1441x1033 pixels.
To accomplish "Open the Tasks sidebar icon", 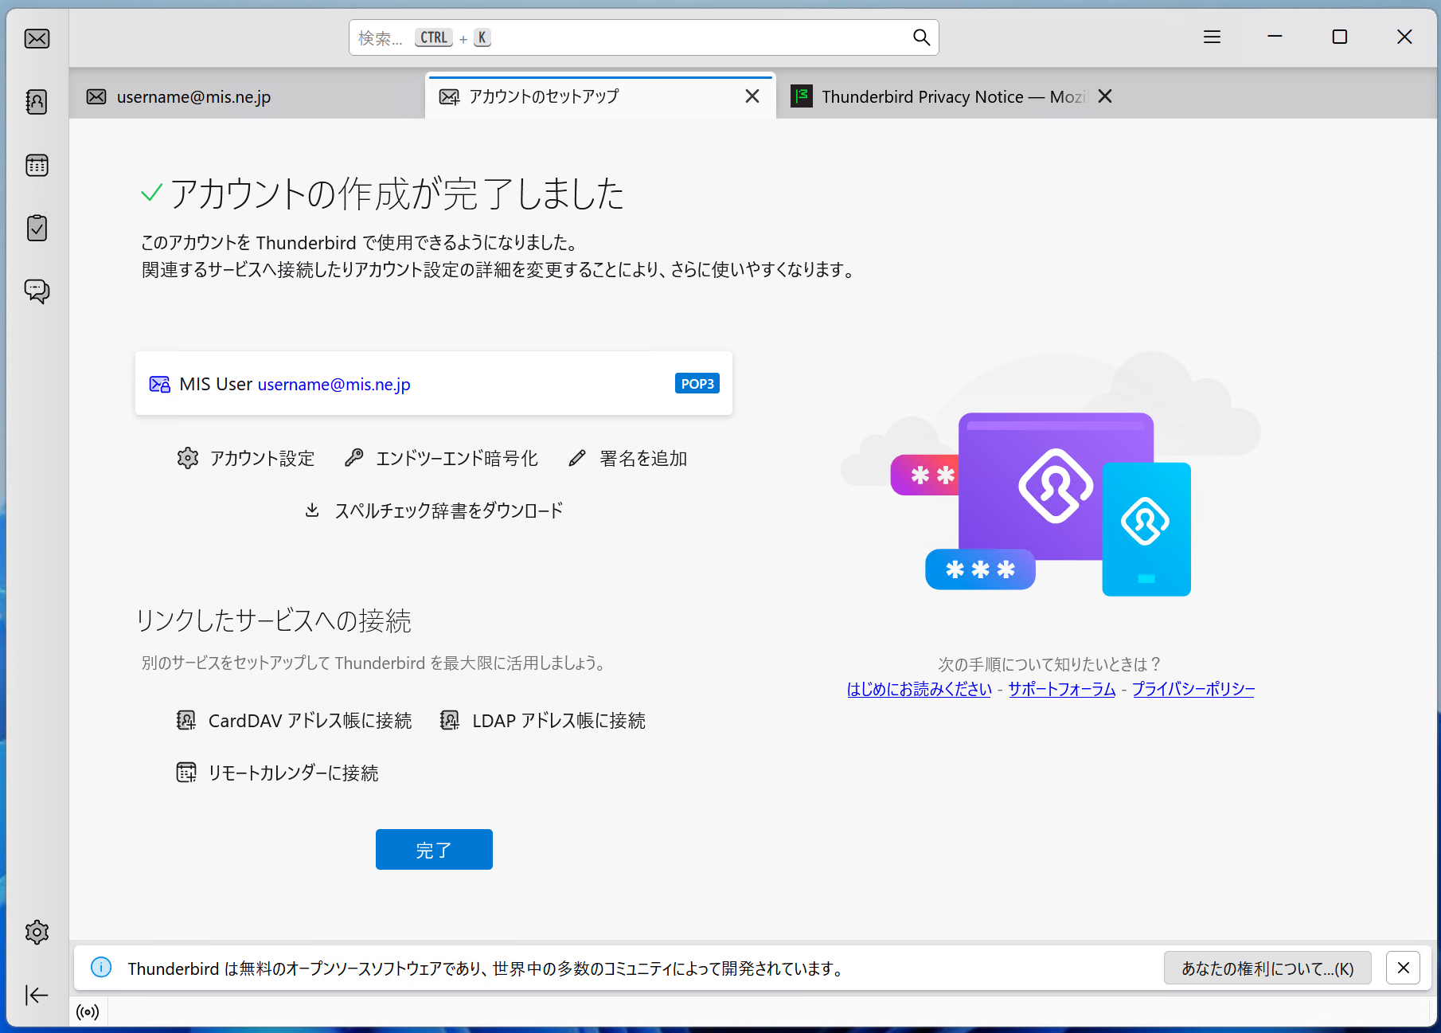I will pyautogui.click(x=37, y=228).
